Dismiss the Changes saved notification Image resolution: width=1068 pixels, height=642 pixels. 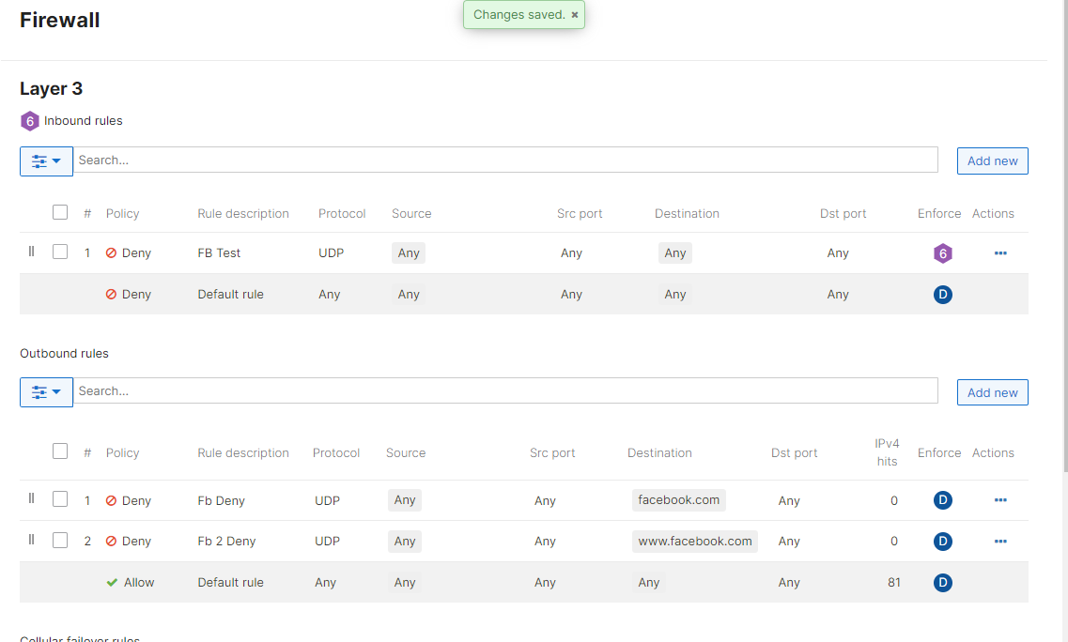[575, 15]
